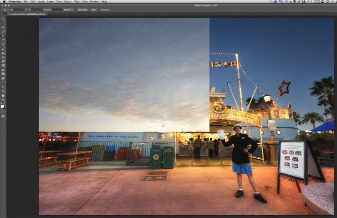Open the resolution units dropdown
337x218 pixels.
(x=69, y=10)
